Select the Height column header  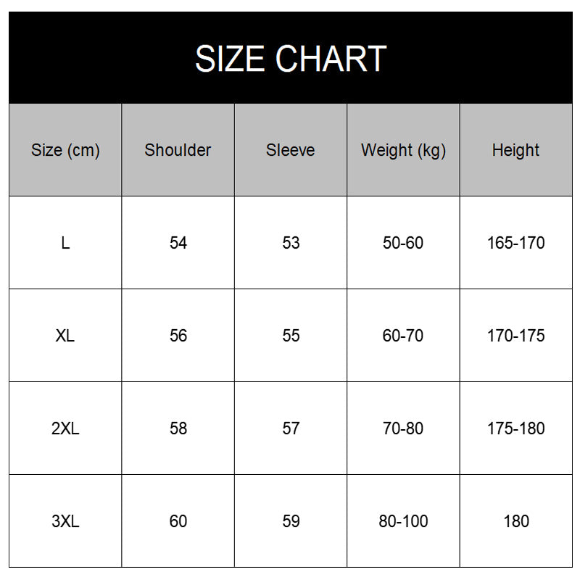515,150
